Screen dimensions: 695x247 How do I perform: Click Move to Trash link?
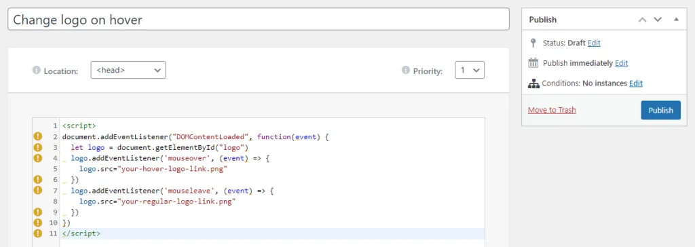click(x=552, y=110)
